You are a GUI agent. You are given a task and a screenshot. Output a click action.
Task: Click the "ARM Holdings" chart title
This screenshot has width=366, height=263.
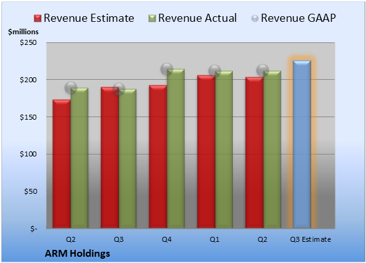[x=77, y=254]
